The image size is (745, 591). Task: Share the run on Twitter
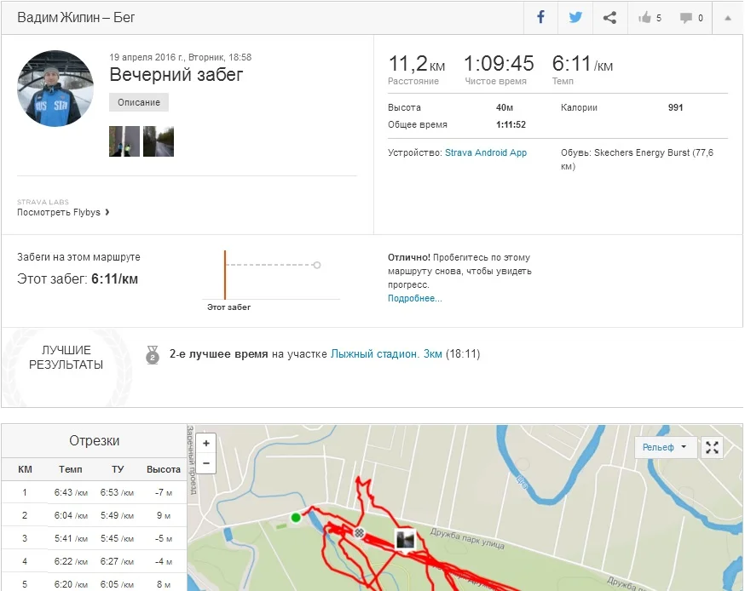(x=575, y=18)
